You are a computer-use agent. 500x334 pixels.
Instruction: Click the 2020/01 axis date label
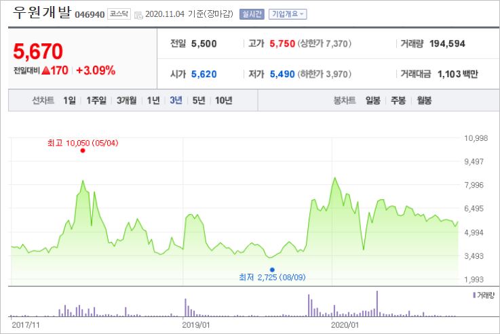click(x=345, y=325)
